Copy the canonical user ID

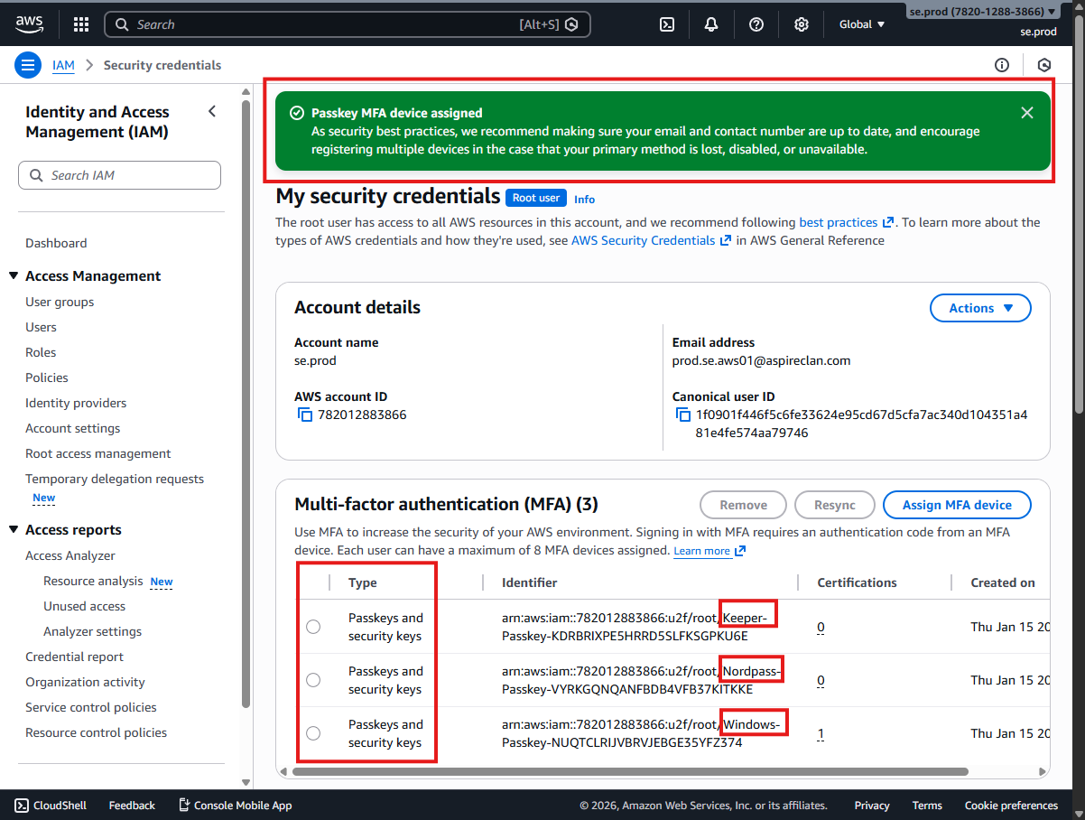pos(682,415)
